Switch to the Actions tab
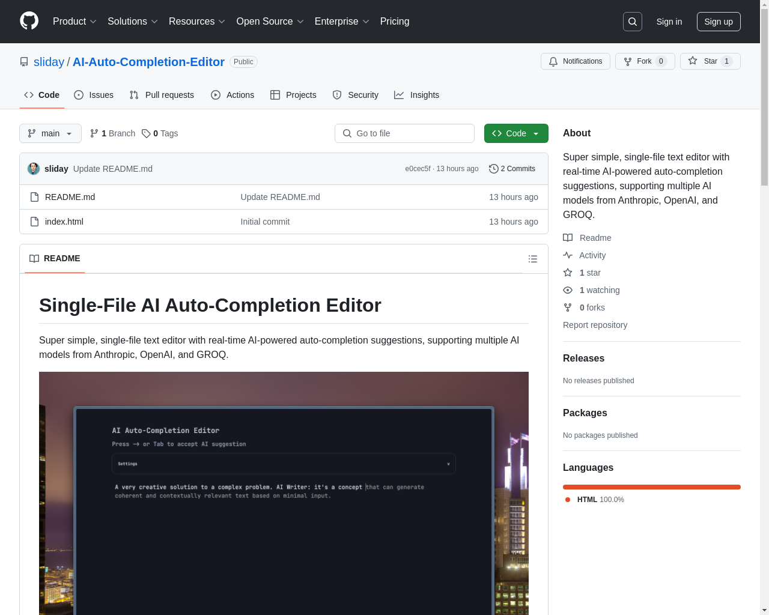Image resolution: width=769 pixels, height=615 pixels. point(233,95)
